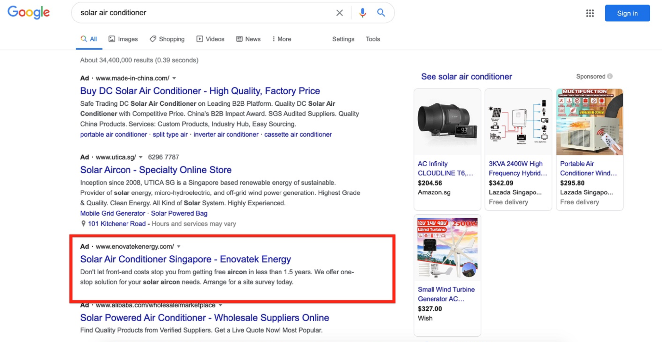Clear the search box using the X icon

coord(339,13)
